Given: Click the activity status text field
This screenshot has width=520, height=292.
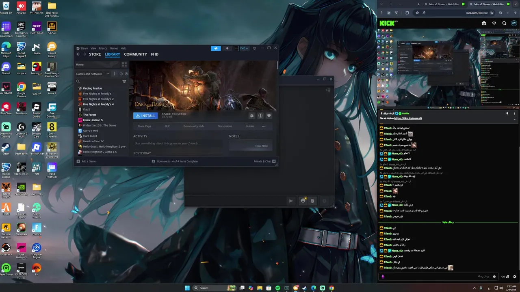Looking at the screenshot, I should 178,143.
